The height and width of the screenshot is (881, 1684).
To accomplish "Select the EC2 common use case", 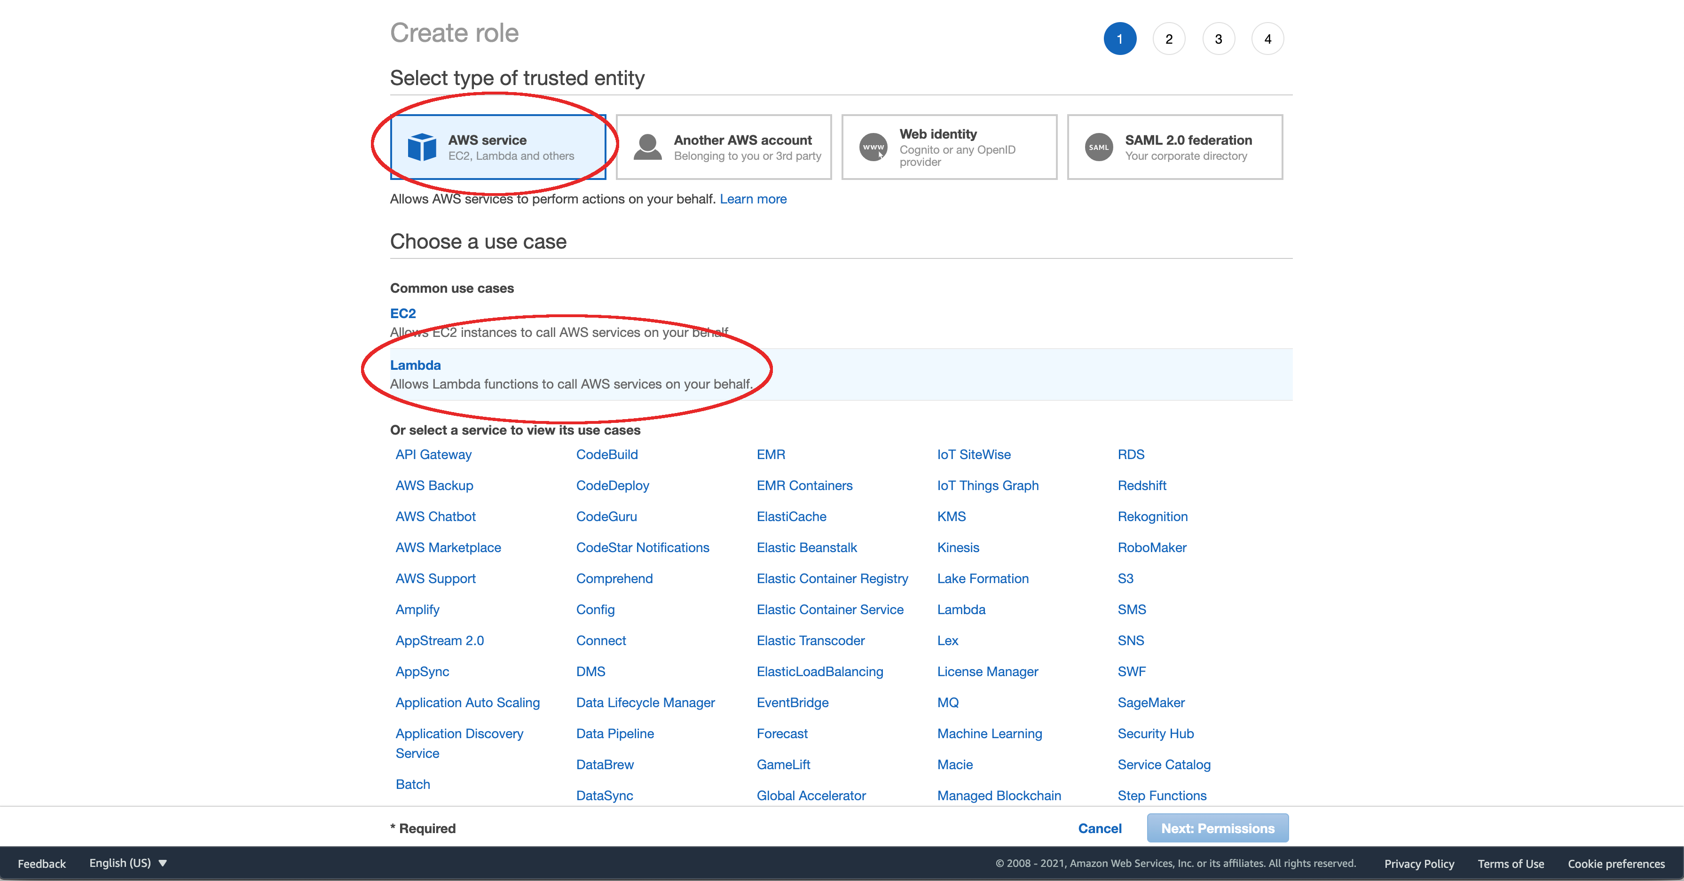I will click(x=403, y=313).
